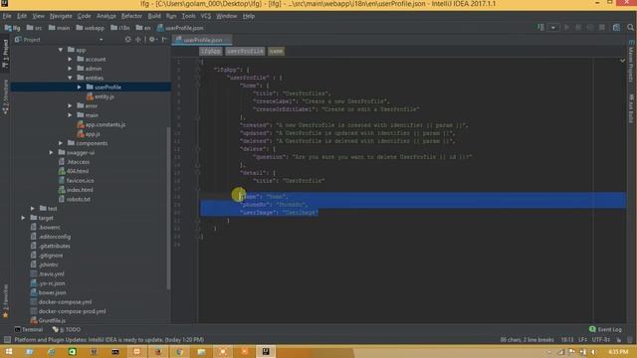Expand the account folder
This screenshot has width=637, height=358.
coord(70,60)
